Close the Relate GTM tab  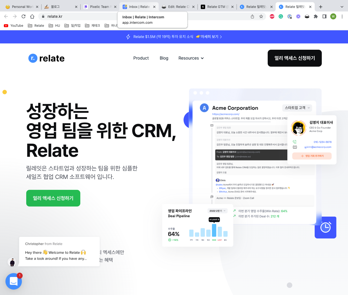click(x=232, y=7)
